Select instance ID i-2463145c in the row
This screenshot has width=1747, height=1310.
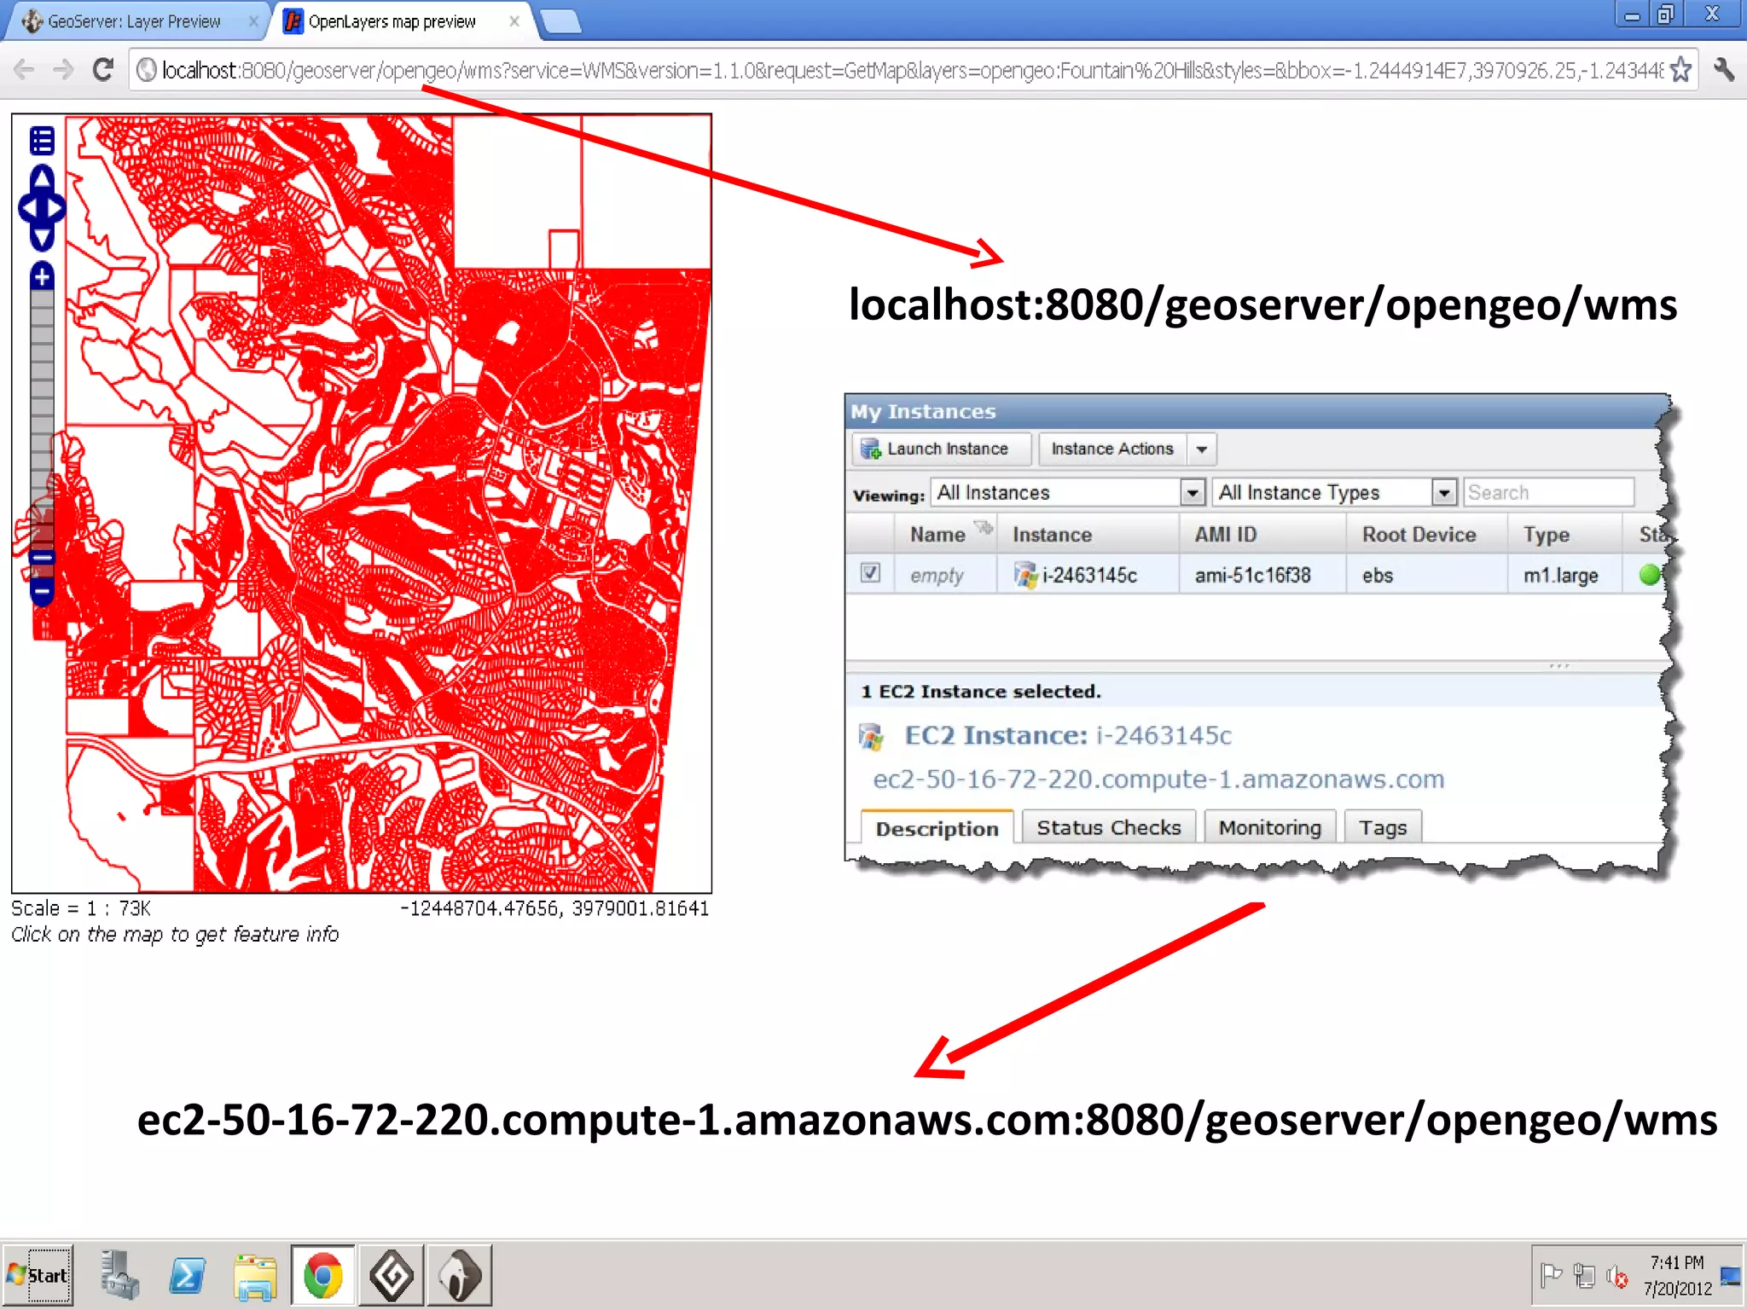tap(1089, 576)
